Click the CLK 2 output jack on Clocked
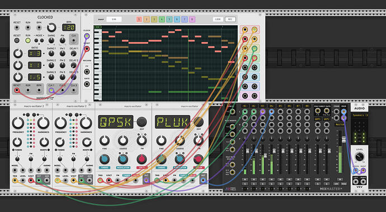386x212 pixels. (63, 91)
